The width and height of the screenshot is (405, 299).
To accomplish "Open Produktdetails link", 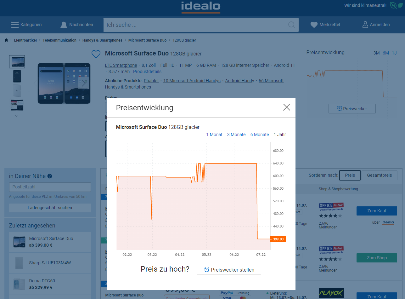I will [147, 72].
